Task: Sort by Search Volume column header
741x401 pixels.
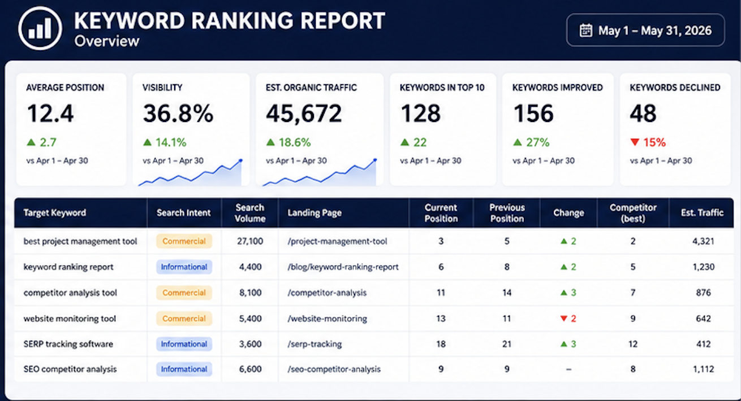Action: (x=250, y=213)
